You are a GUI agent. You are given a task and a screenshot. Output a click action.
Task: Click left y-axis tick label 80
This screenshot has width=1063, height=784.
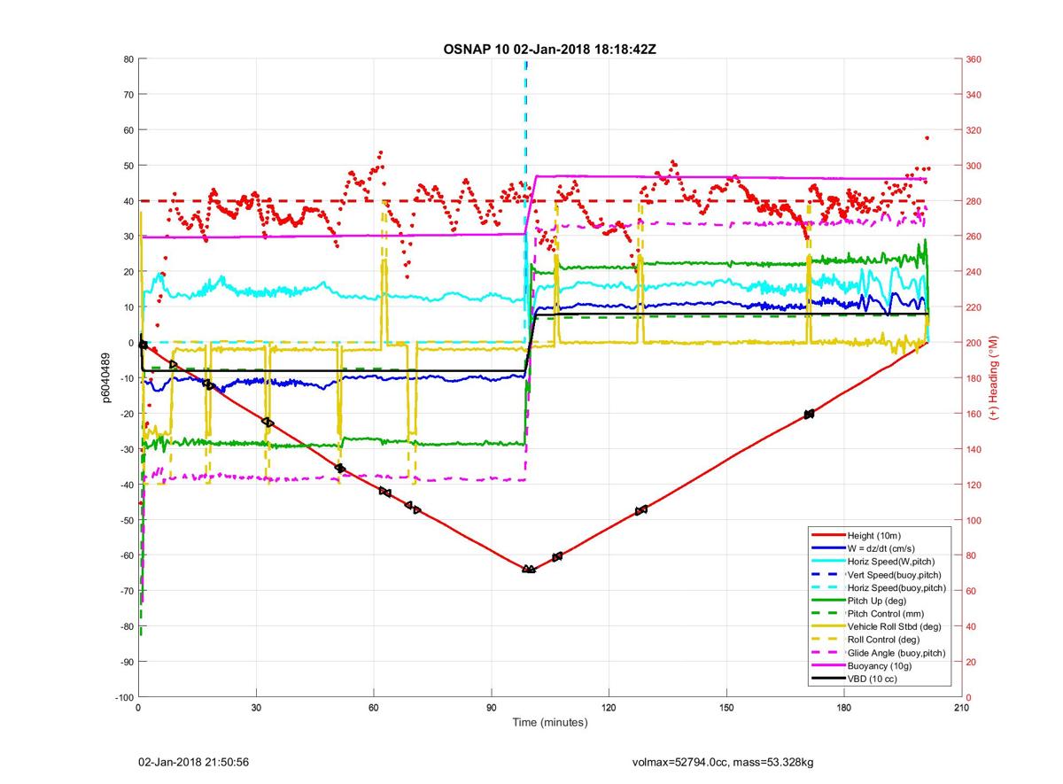pyautogui.click(x=128, y=59)
